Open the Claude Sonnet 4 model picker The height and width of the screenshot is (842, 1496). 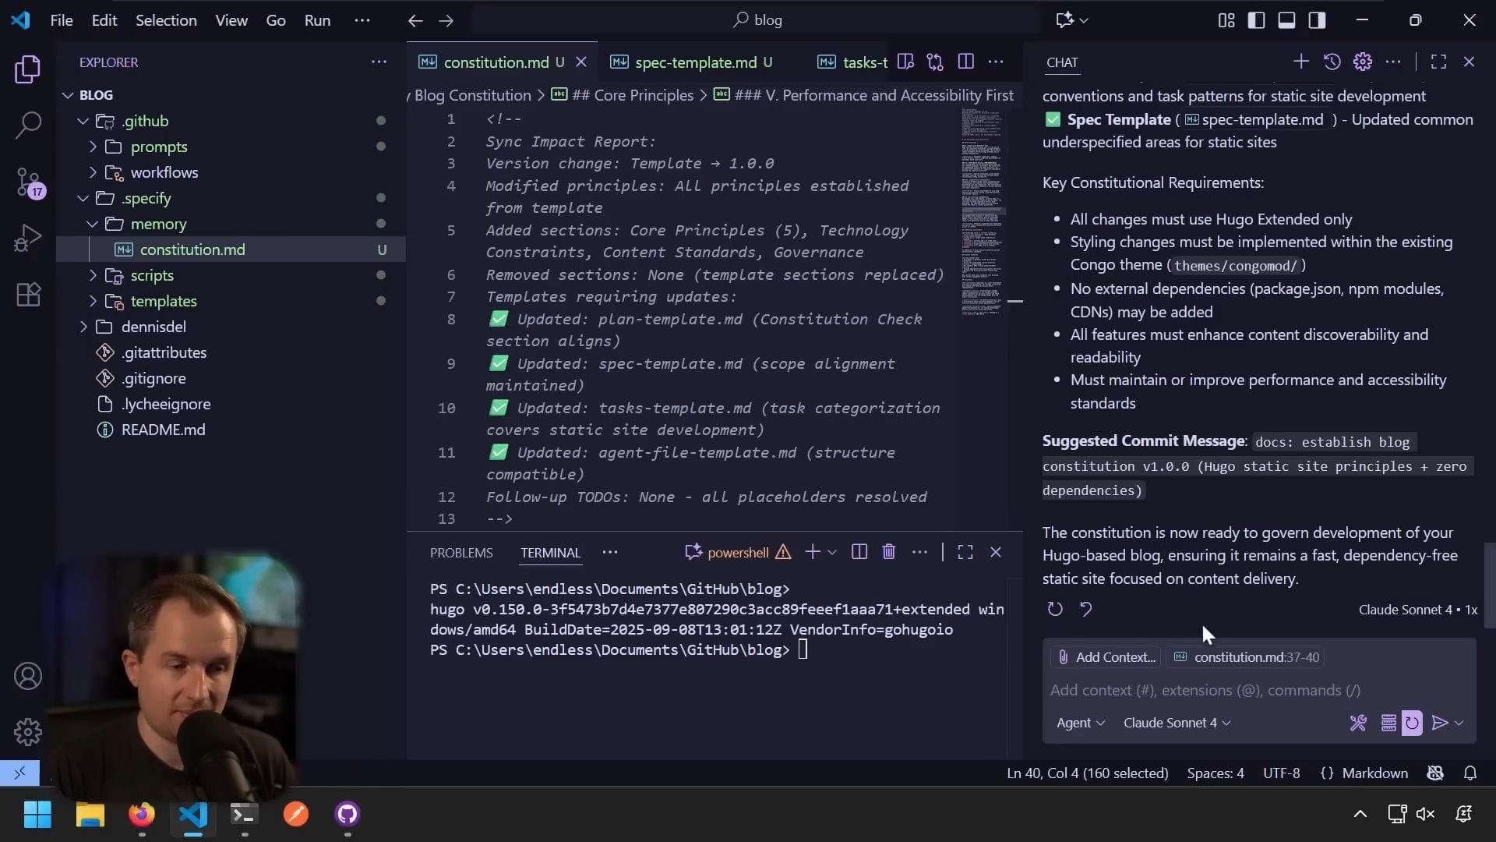1177,723
